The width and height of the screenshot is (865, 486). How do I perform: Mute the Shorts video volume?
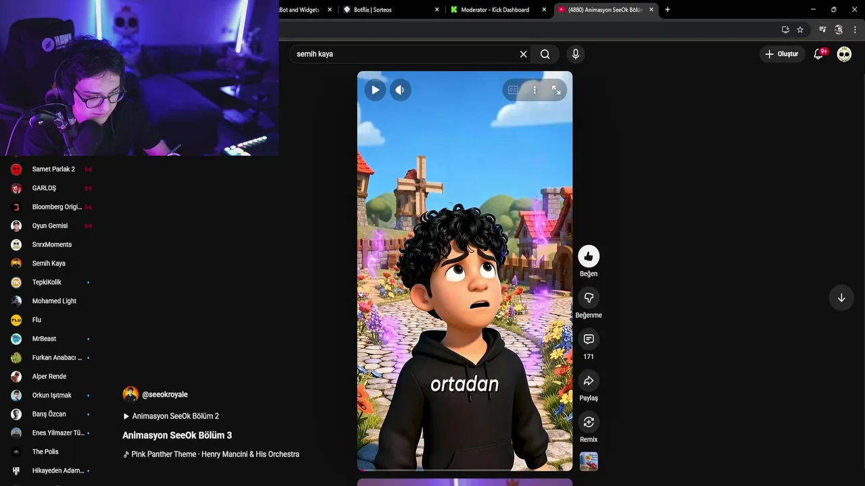pyautogui.click(x=400, y=90)
